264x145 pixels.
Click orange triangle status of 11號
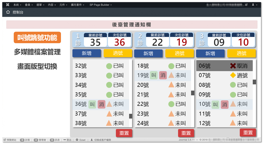point(233,114)
